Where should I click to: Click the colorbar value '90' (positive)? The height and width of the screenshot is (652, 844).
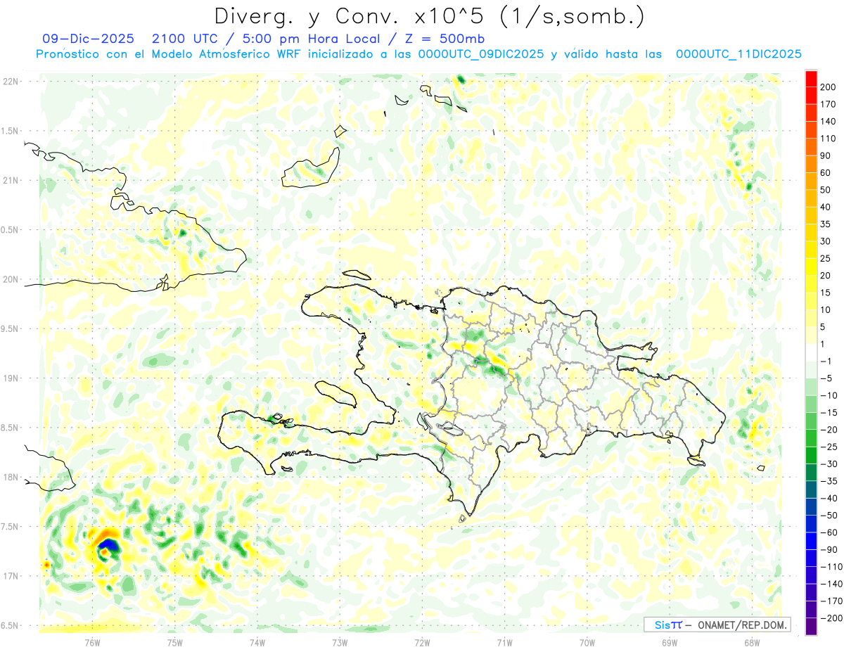point(826,155)
